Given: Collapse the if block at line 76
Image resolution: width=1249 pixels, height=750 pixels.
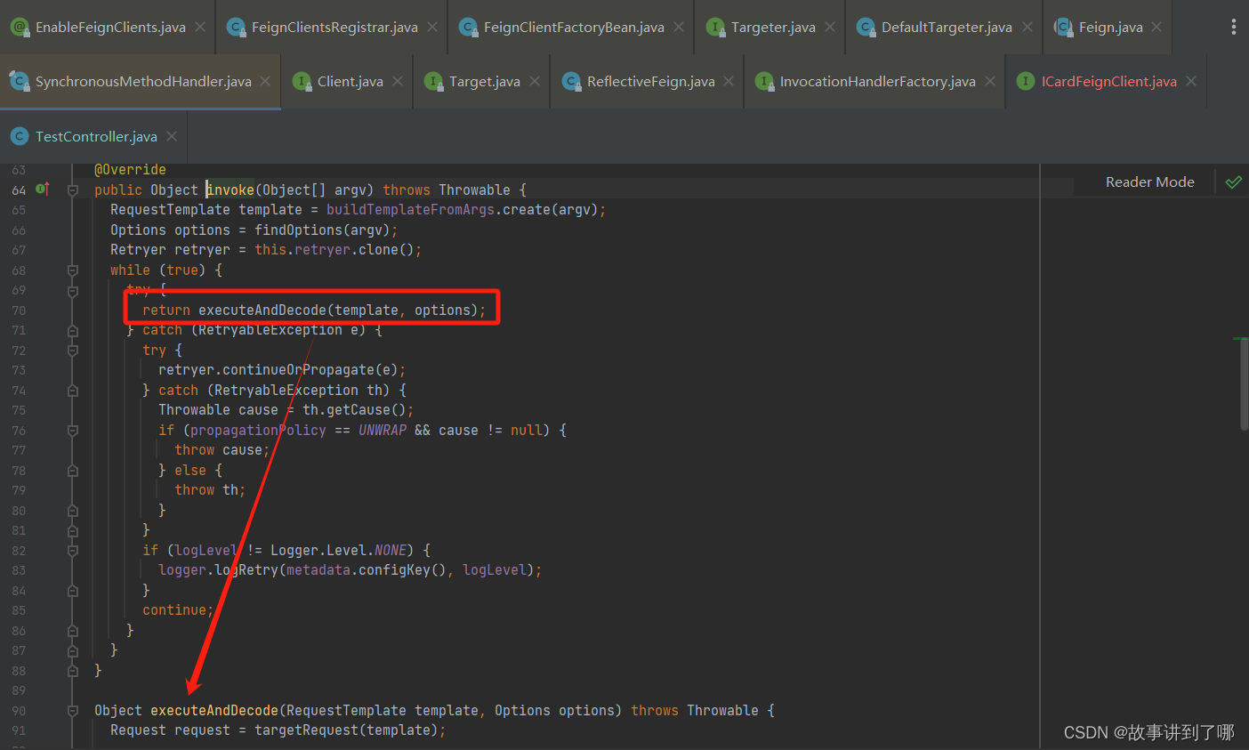Looking at the screenshot, I should (x=73, y=431).
